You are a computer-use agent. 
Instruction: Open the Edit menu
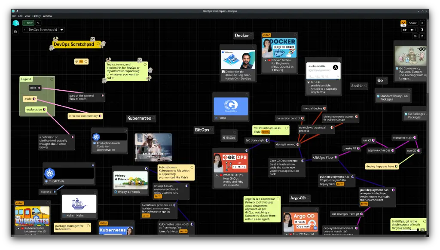(20, 16)
